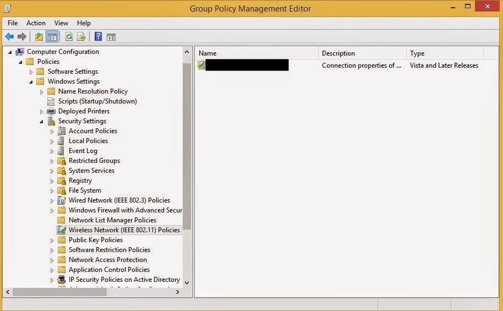Image resolution: width=503 pixels, height=311 pixels.
Task: Expand the Public Key Policies node
Action: pos(52,241)
